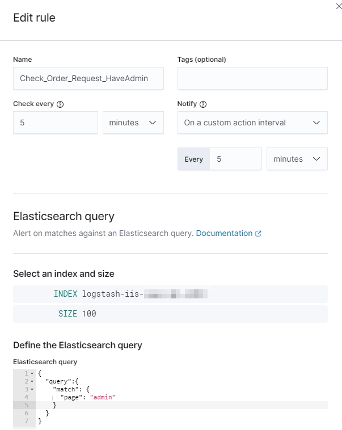
Task: Open the Check every help tooltip icon
Action: (x=61, y=104)
